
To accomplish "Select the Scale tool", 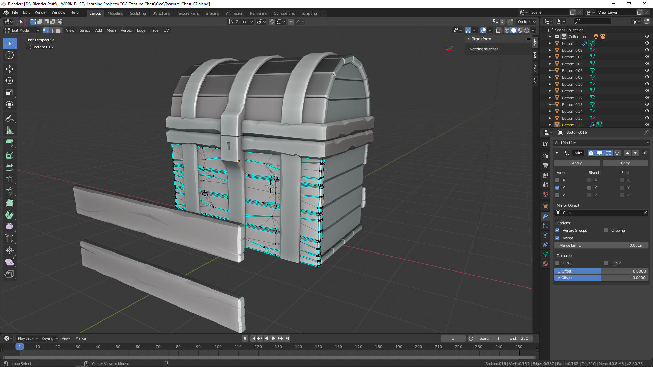I will (x=10, y=93).
